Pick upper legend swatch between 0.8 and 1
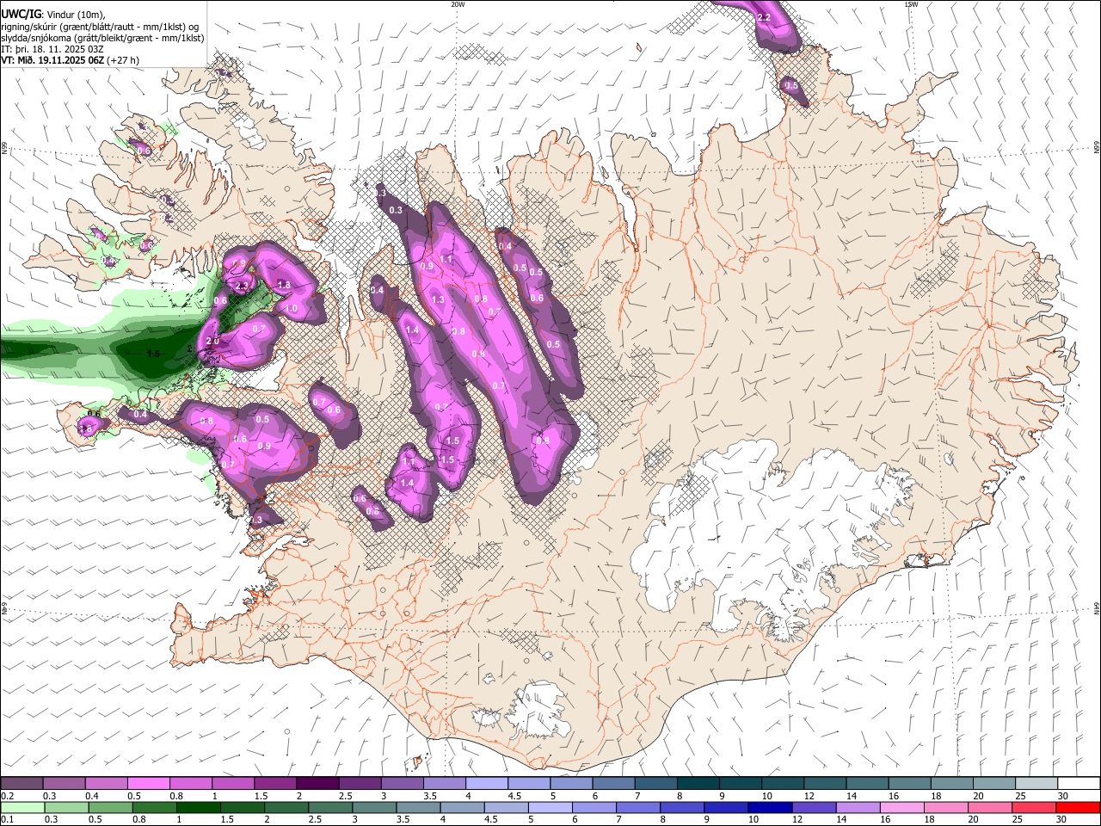 click(190, 784)
